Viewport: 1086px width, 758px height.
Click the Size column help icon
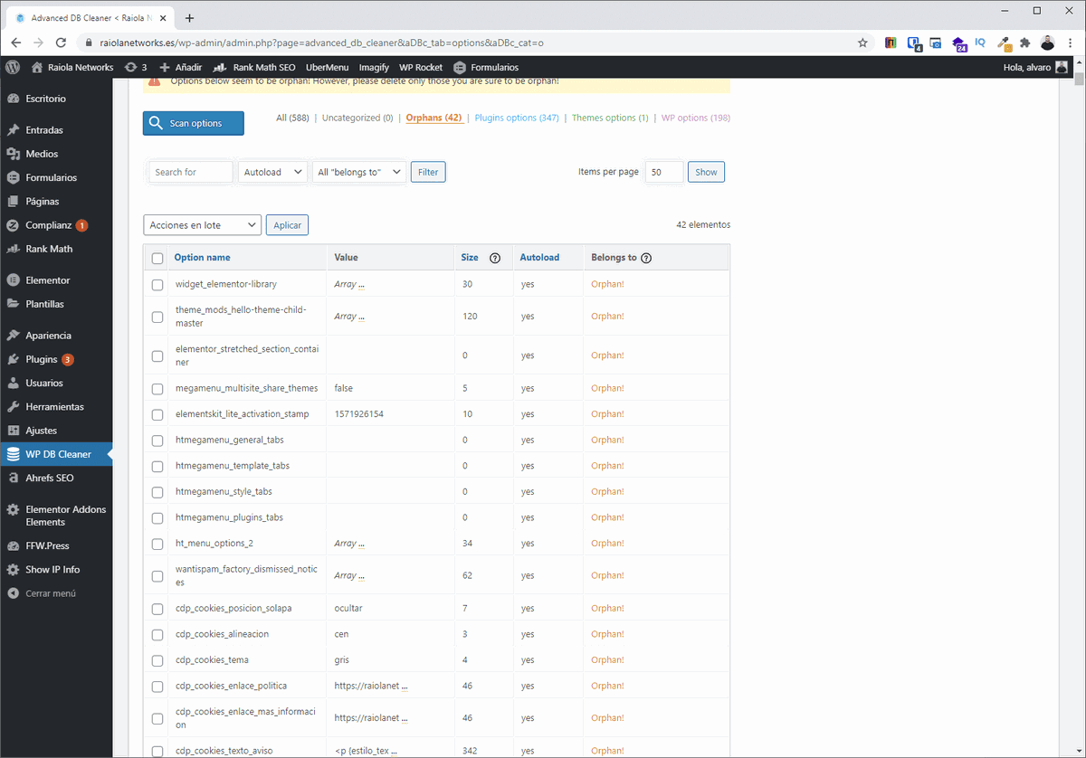495,258
